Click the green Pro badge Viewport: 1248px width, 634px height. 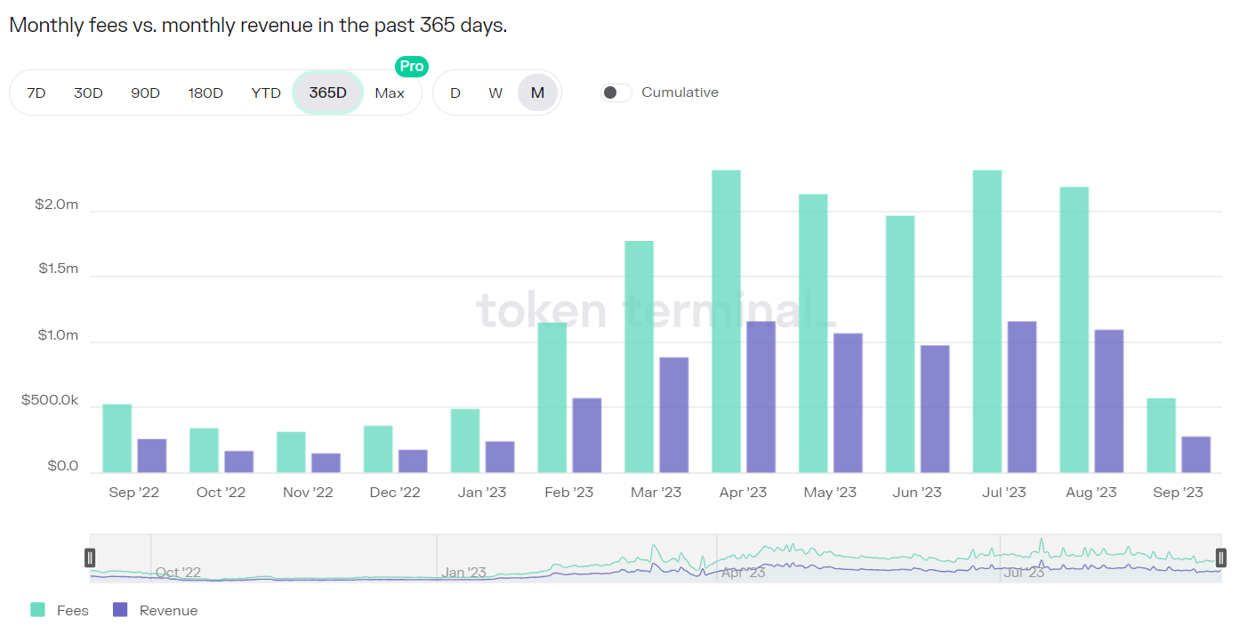point(412,67)
